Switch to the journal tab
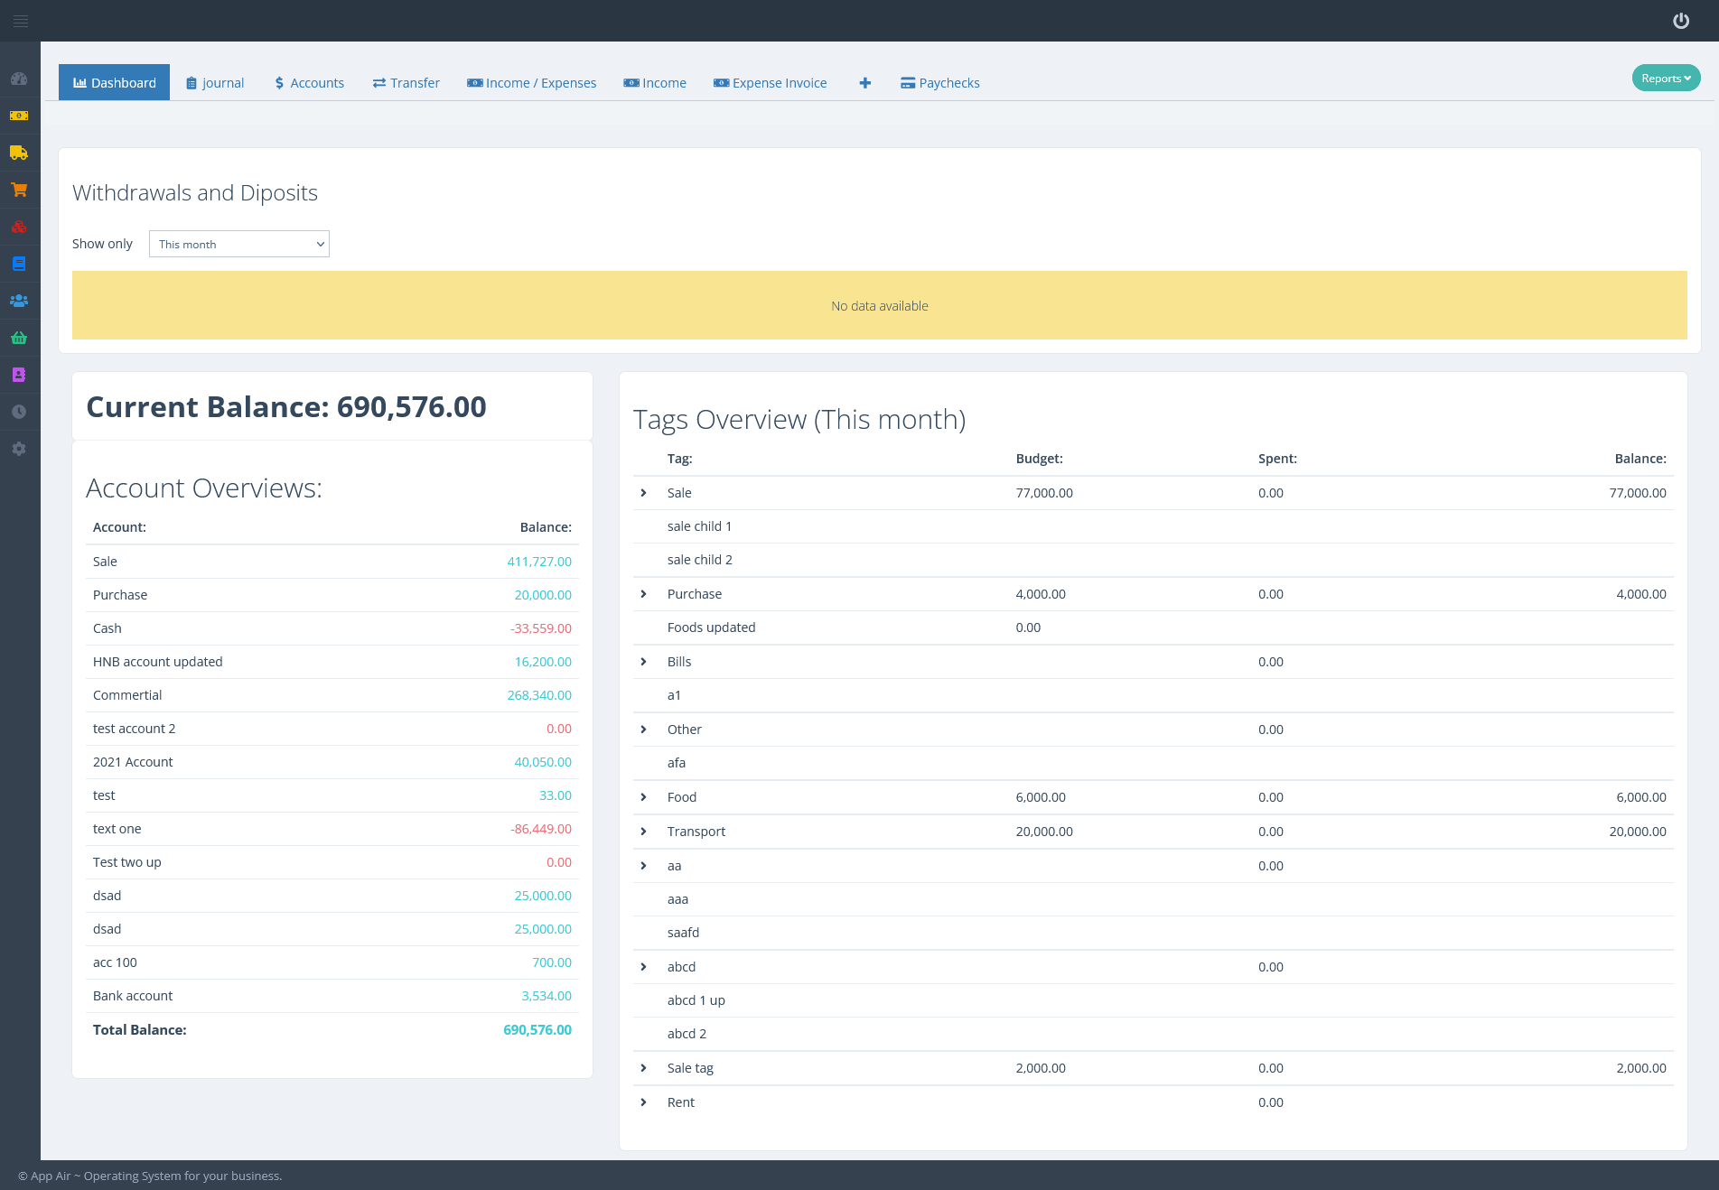1719x1190 pixels. pyautogui.click(x=215, y=83)
